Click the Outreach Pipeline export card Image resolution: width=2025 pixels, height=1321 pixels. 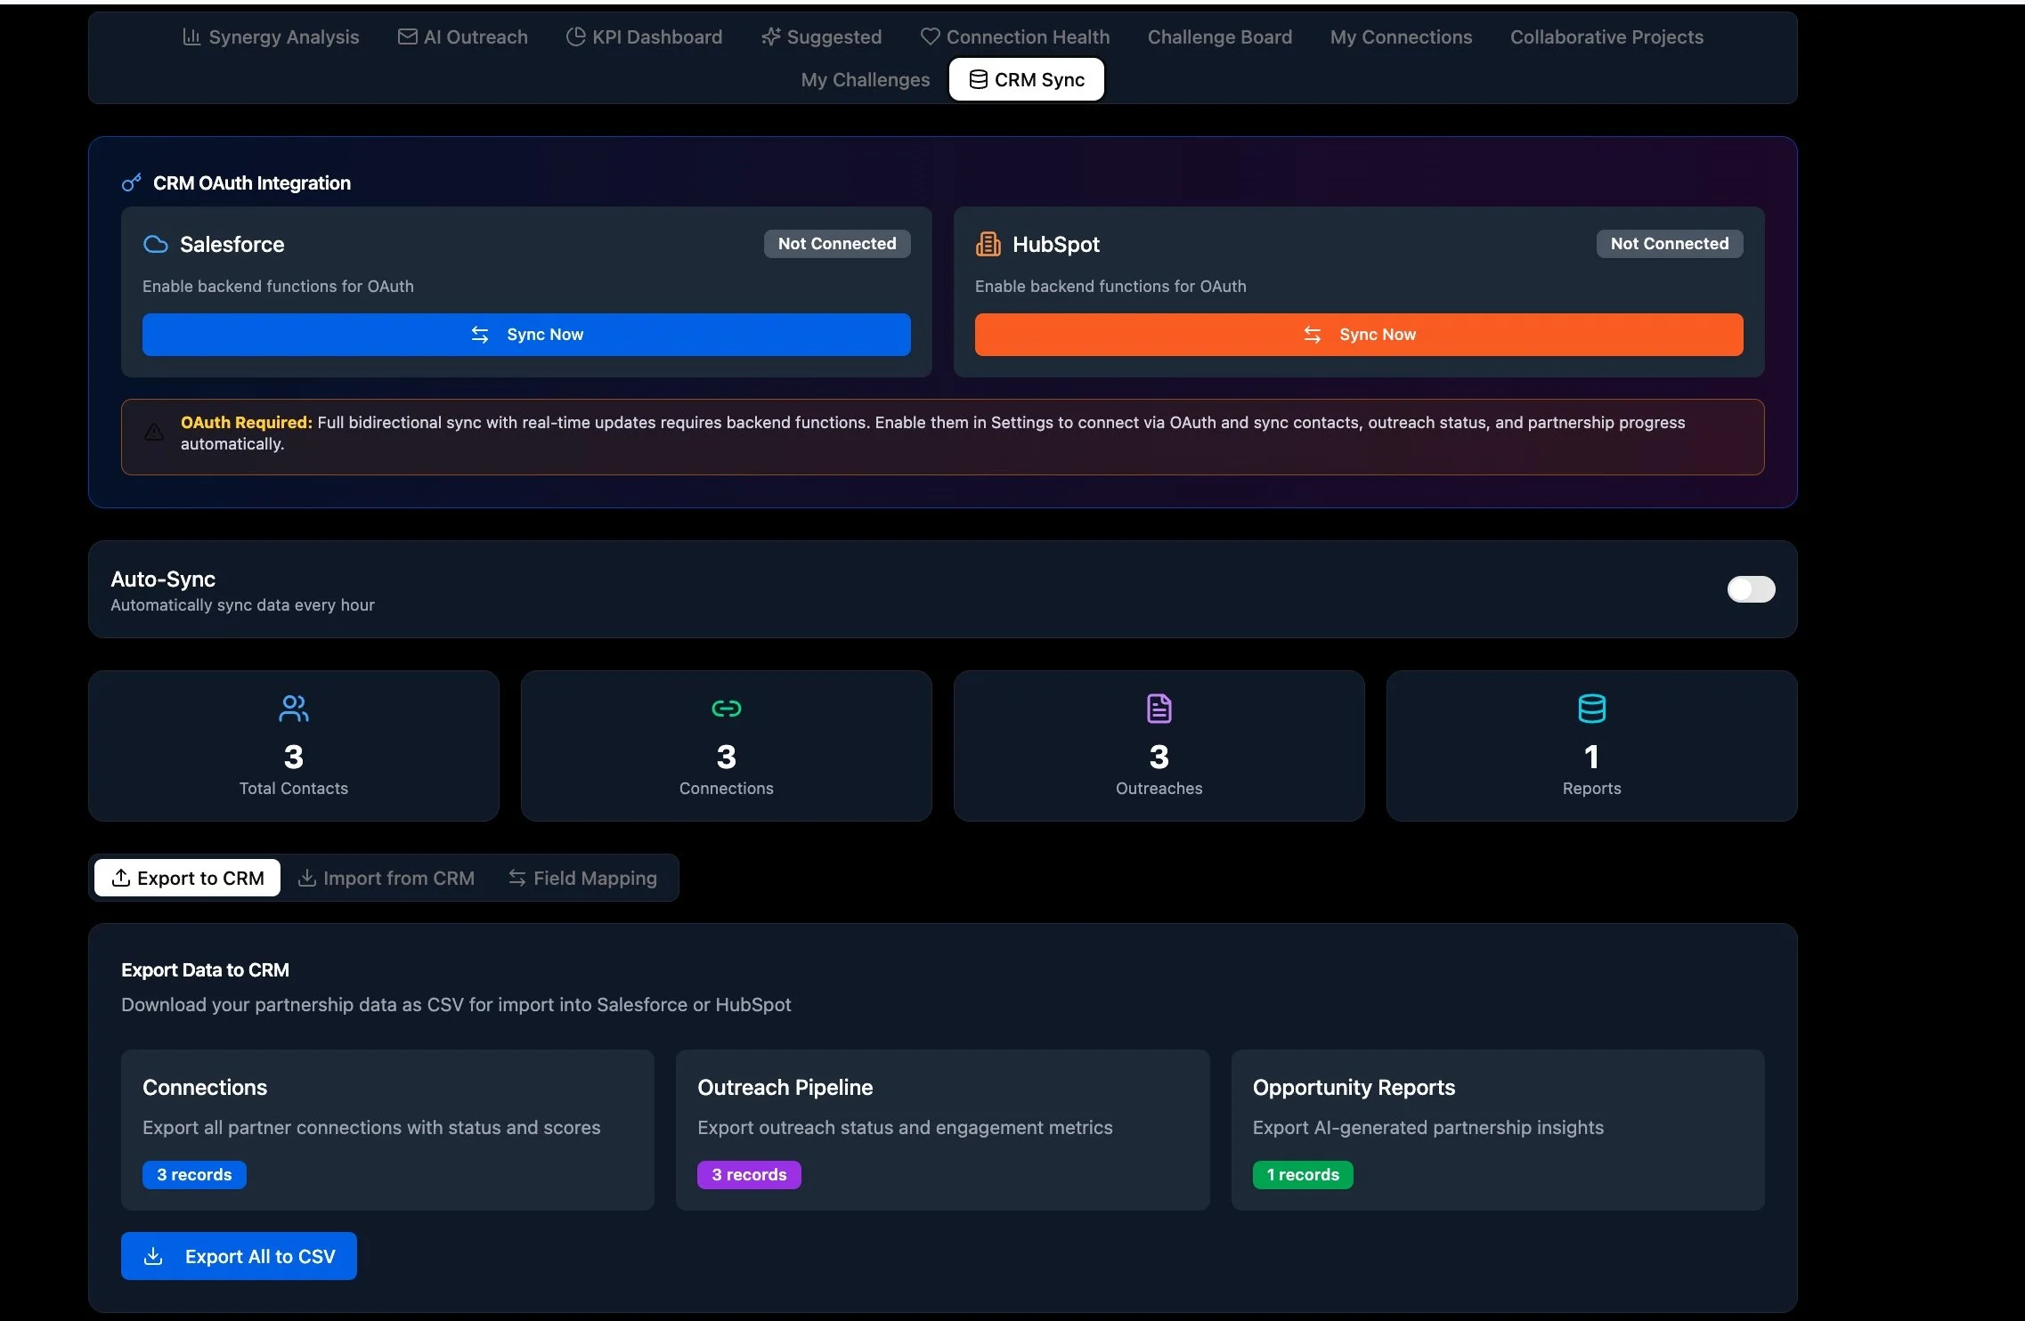pyautogui.click(x=941, y=1129)
